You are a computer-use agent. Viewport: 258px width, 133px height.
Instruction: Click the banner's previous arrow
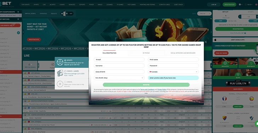click(x=23, y=32)
